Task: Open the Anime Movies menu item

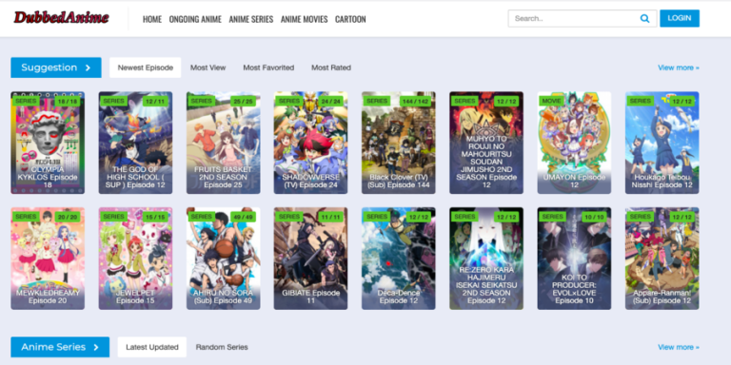Action: point(304,19)
